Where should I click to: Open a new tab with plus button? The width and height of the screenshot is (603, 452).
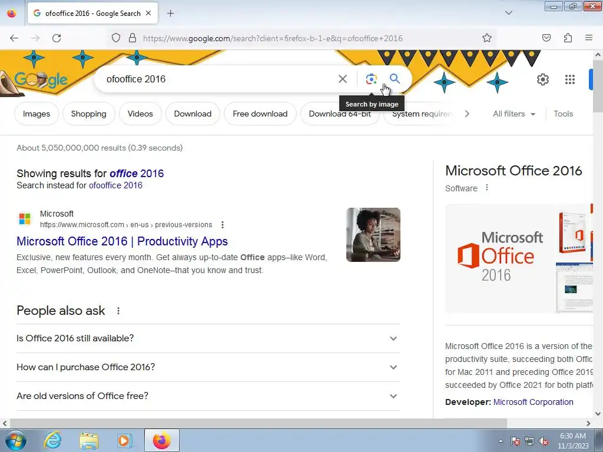(x=170, y=14)
